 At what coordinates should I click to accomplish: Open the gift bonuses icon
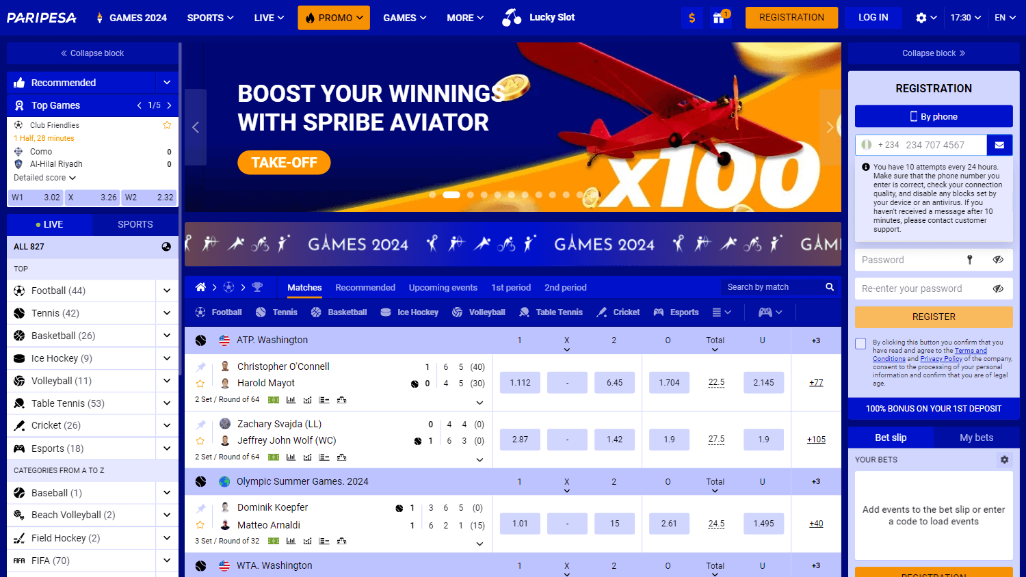719,18
